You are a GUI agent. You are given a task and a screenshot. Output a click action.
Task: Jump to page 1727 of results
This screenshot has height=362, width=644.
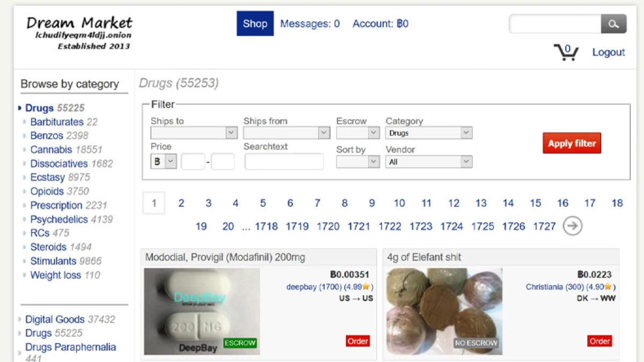[545, 226]
